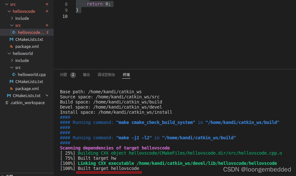296x176 pixels.
Task: Collapse the helloworld folder chevron
Action: click(9, 53)
